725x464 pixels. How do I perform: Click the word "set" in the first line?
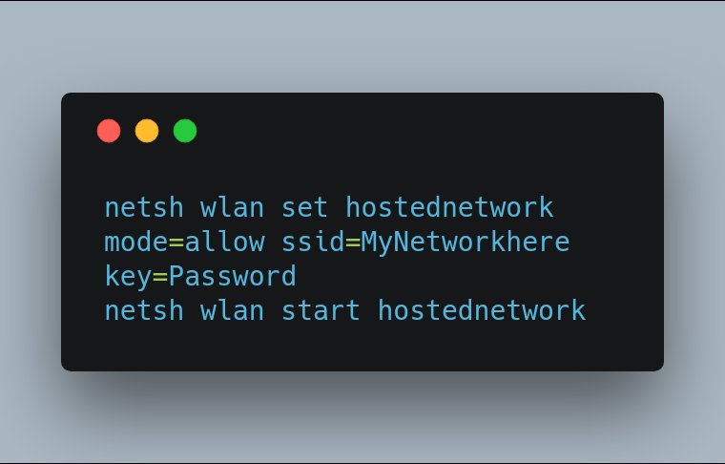point(304,208)
